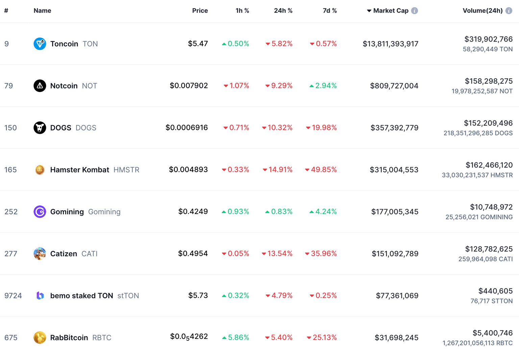Click the bemo staked TON icon
The width and height of the screenshot is (519, 354).
(x=40, y=296)
